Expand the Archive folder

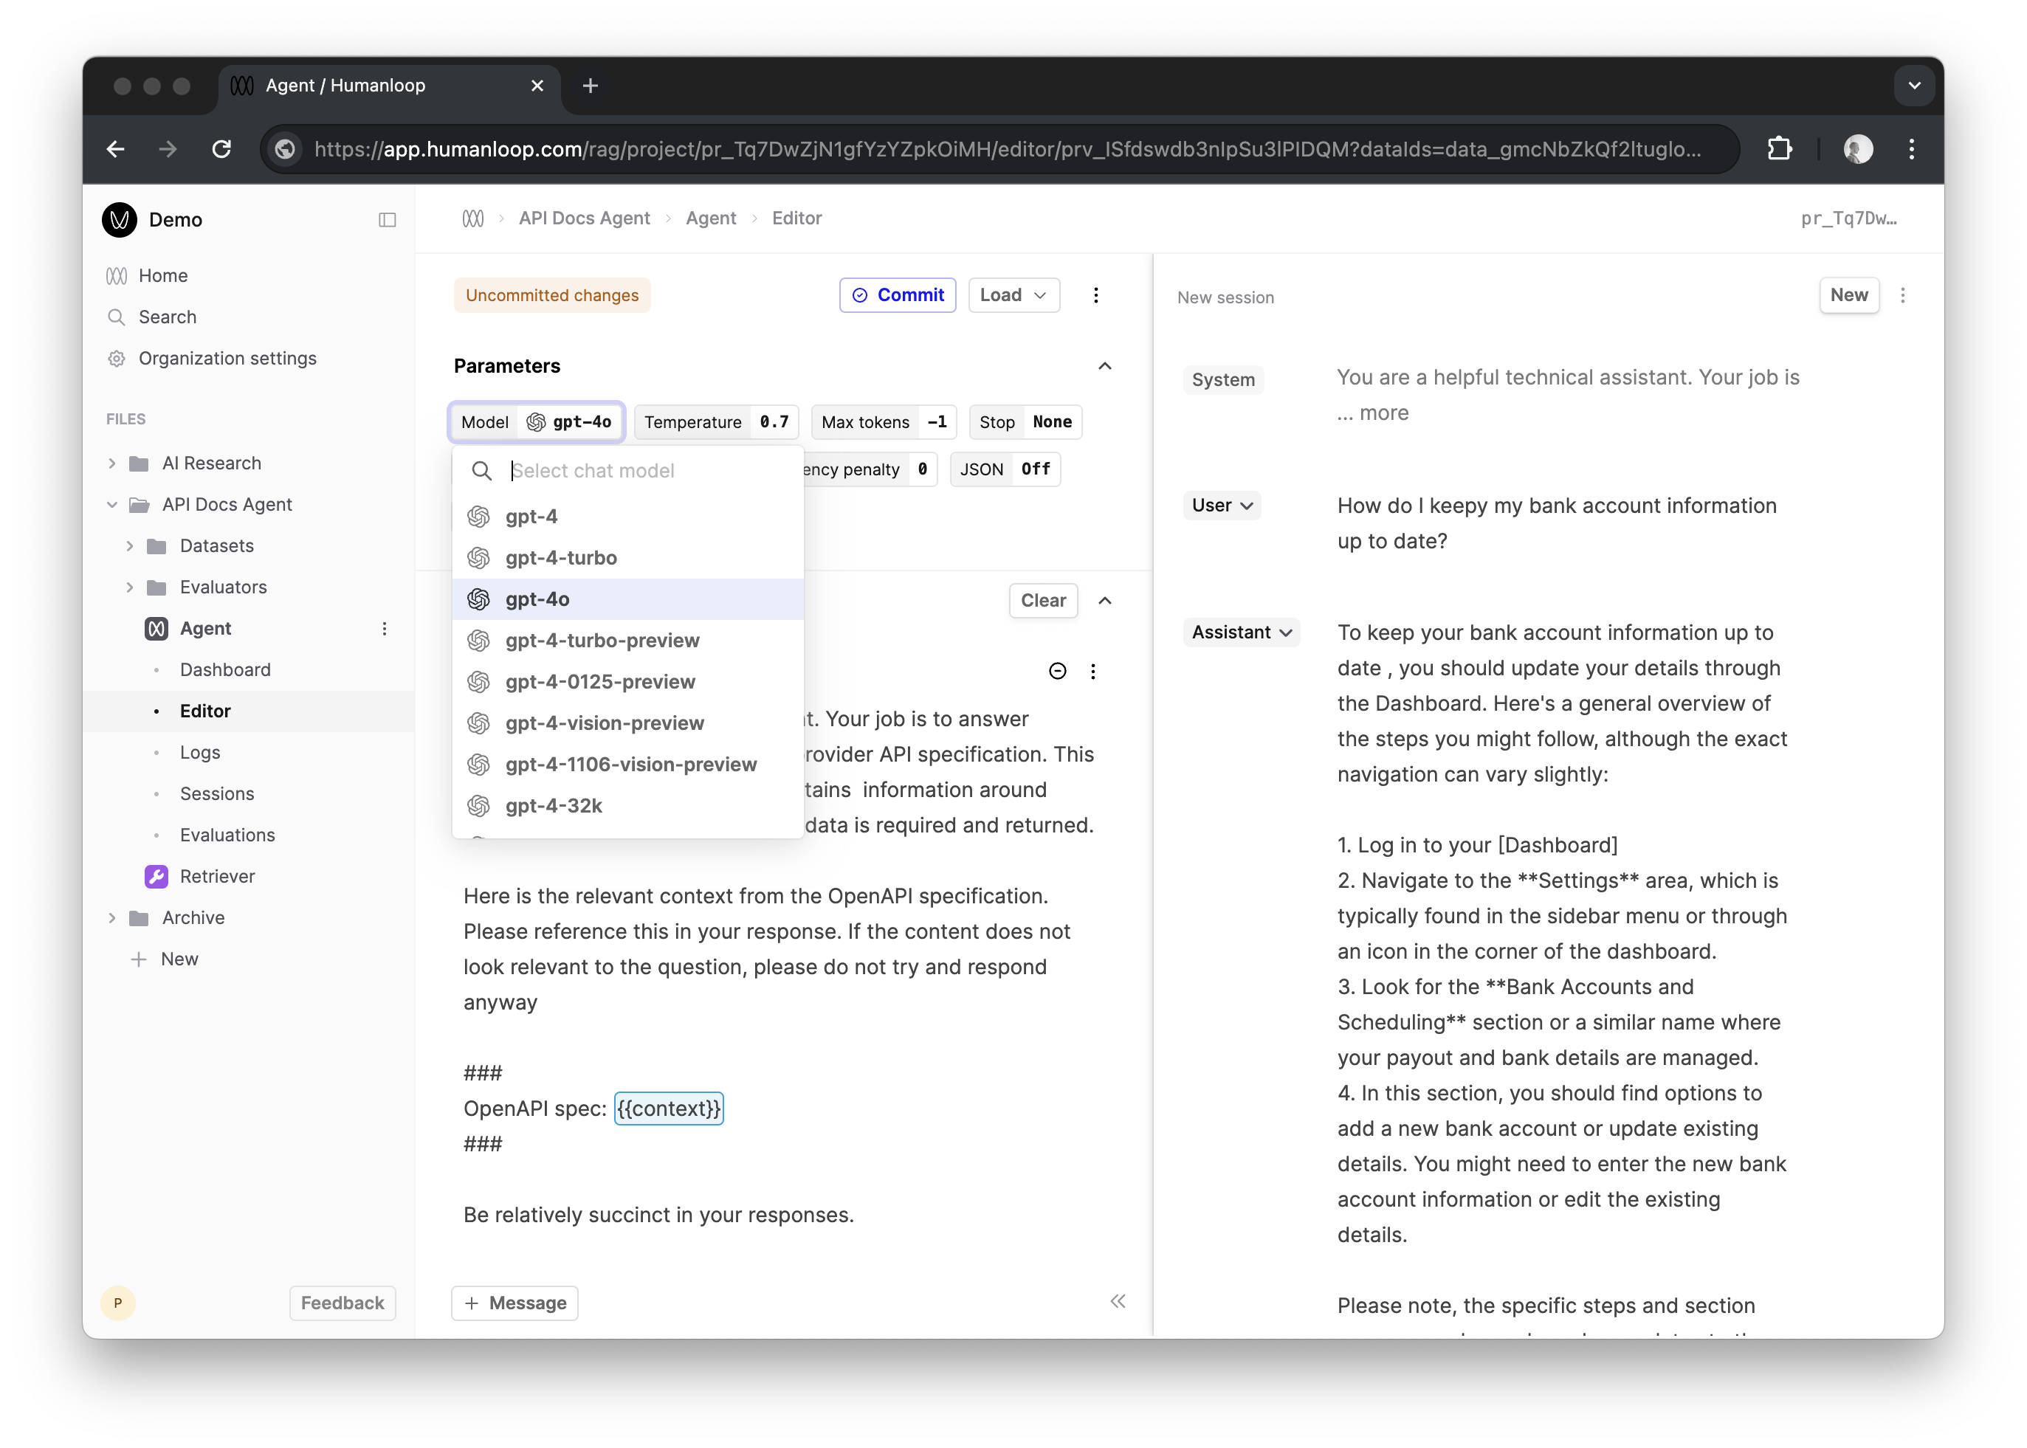pos(111,917)
